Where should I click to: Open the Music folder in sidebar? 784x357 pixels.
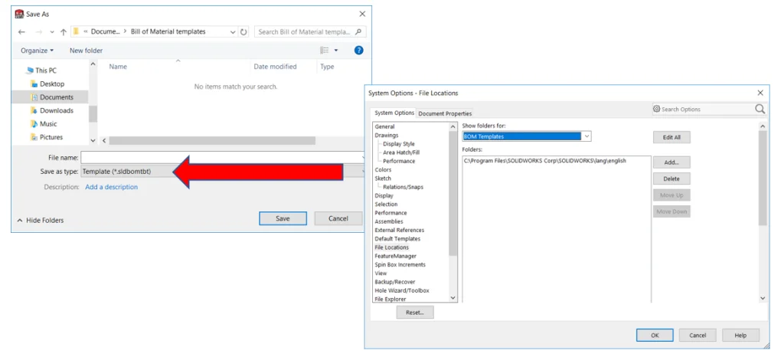point(47,124)
